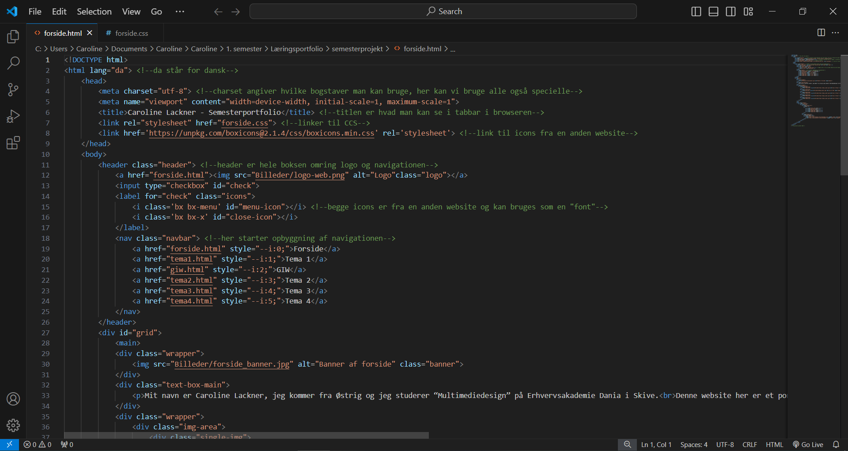The height and width of the screenshot is (451, 848).
Task: Open the Search view in activity bar
Action: click(13, 63)
